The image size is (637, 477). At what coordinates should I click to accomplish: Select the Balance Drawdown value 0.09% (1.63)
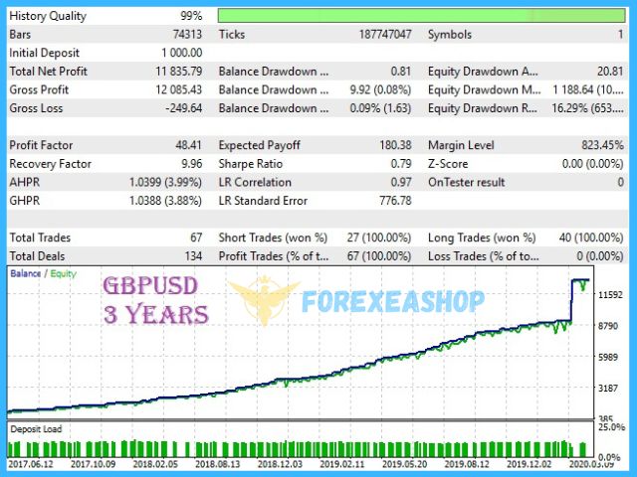tap(380, 108)
